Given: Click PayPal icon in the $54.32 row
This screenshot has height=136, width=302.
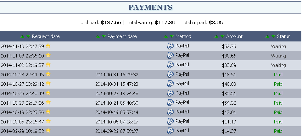Looking at the screenshot, I should point(171,102).
